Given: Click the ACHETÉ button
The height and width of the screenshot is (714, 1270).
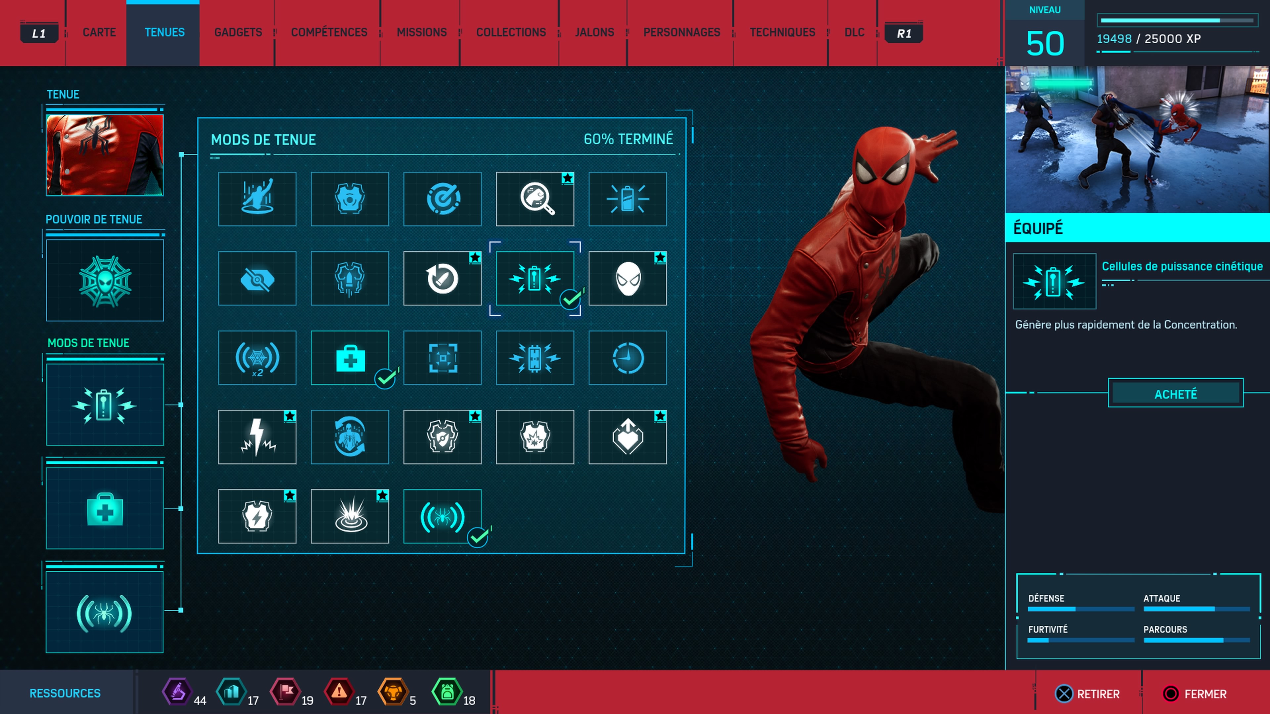Looking at the screenshot, I should click(1175, 394).
